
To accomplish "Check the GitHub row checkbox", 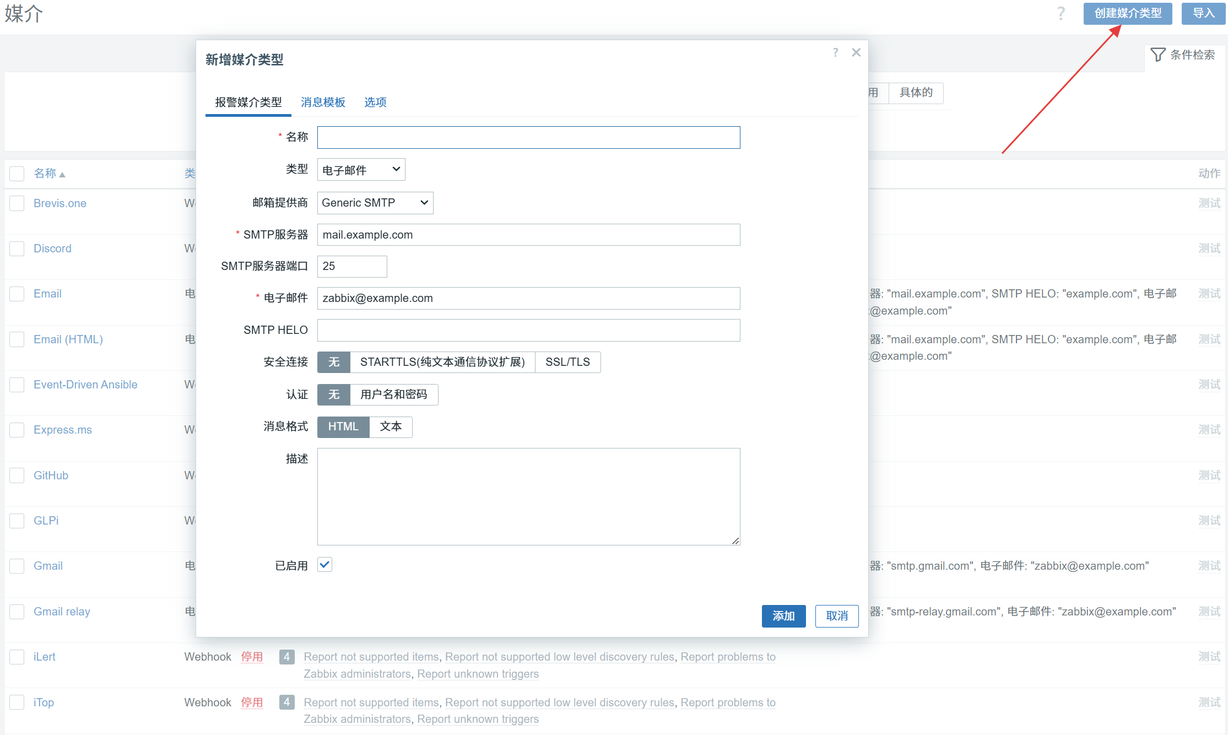I will pyautogui.click(x=17, y=475).
